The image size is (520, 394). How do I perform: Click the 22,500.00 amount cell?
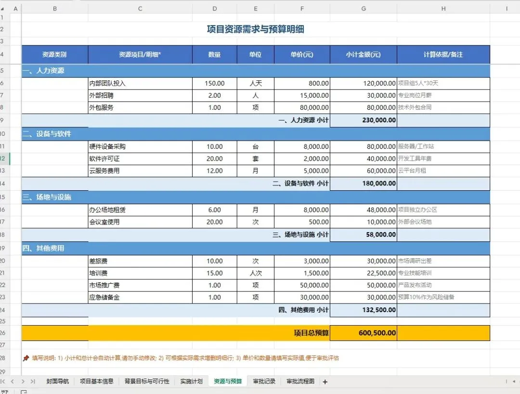pyautogui.click(x=364, y=273)
